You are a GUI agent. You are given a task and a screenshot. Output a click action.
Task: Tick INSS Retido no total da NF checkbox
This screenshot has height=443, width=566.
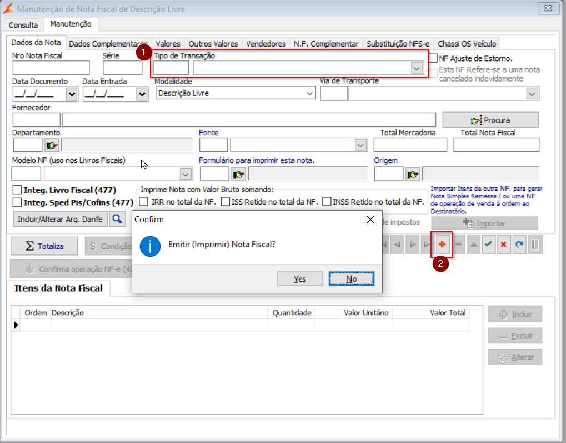tap(327, 201)
